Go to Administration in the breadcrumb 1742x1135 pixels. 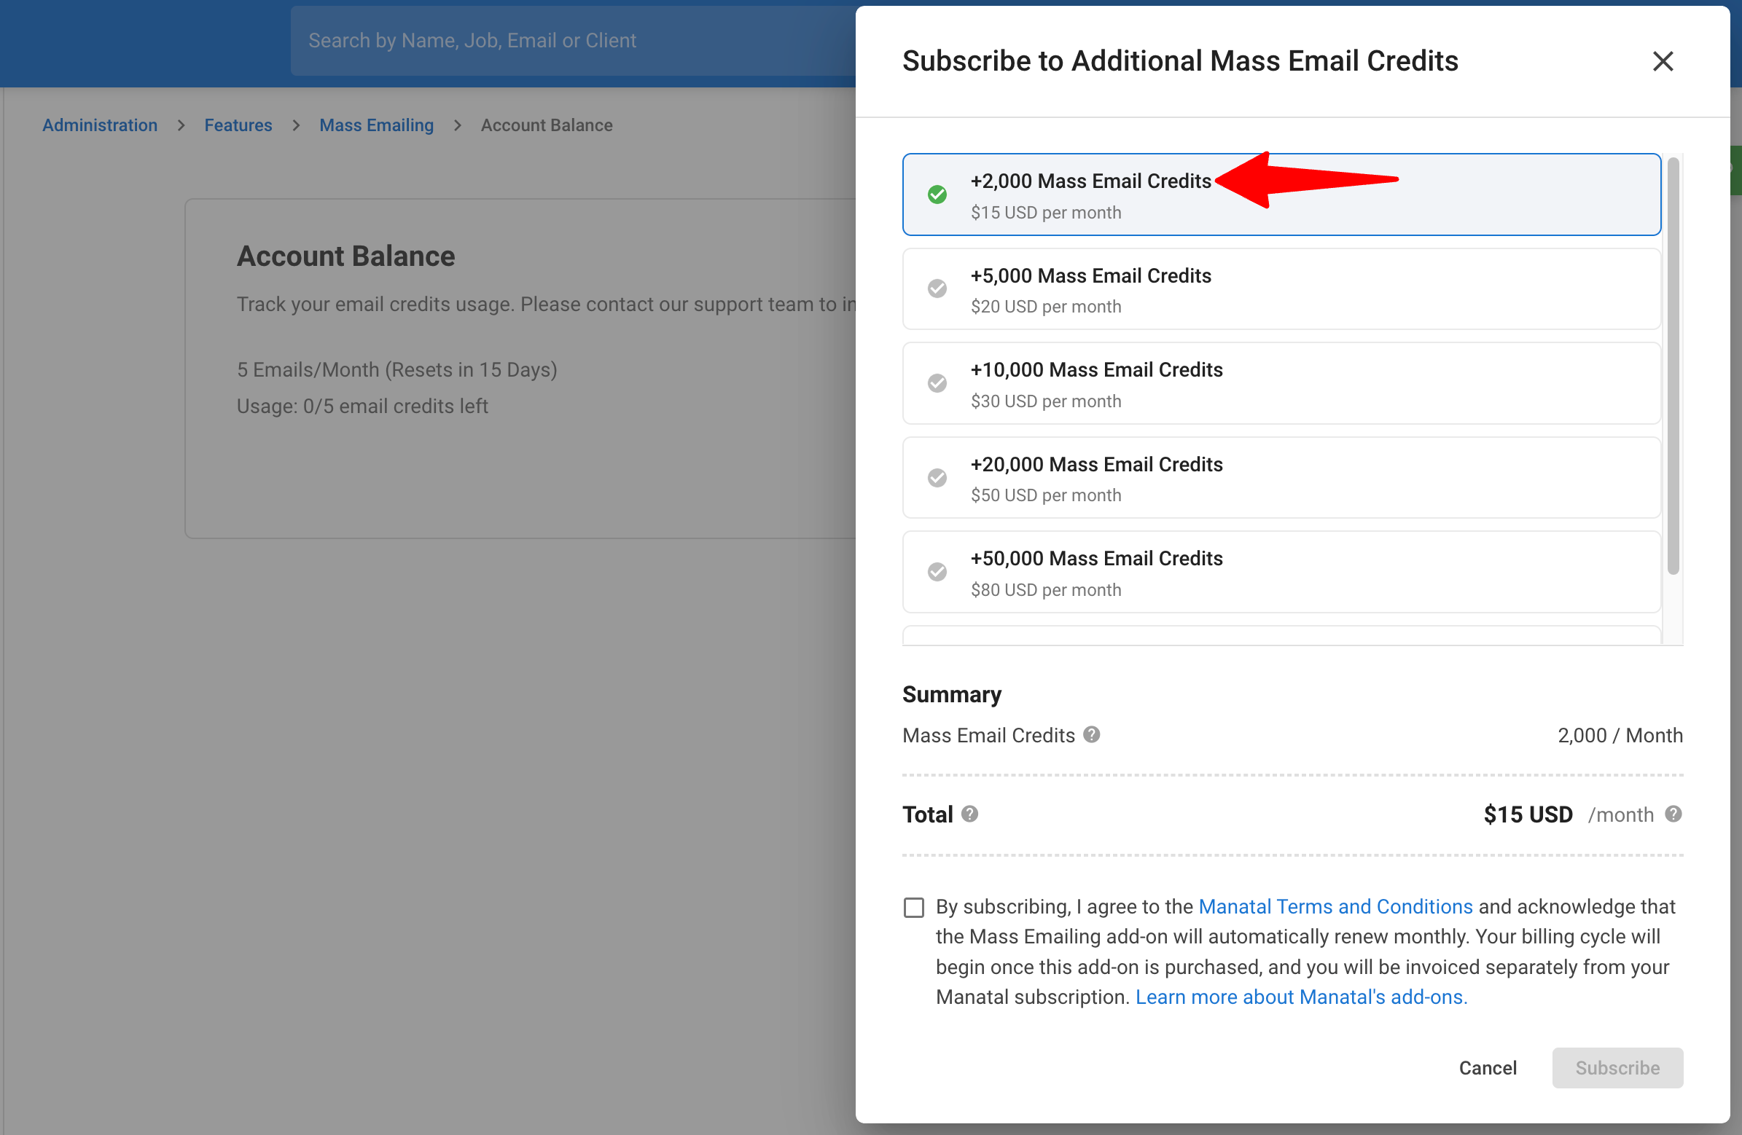100,125
